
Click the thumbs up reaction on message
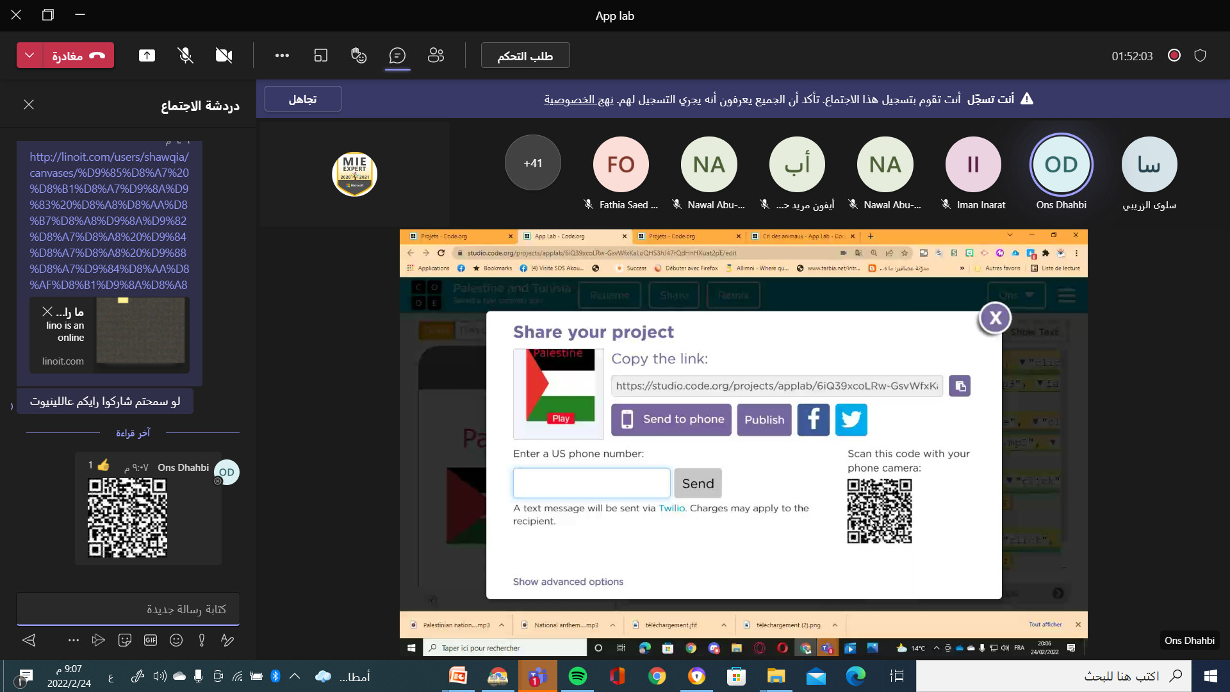103,465
